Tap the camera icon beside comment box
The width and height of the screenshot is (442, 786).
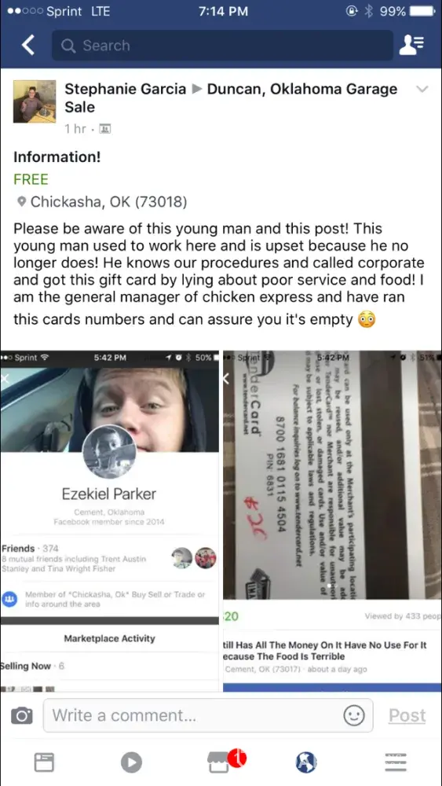point(21,715)
